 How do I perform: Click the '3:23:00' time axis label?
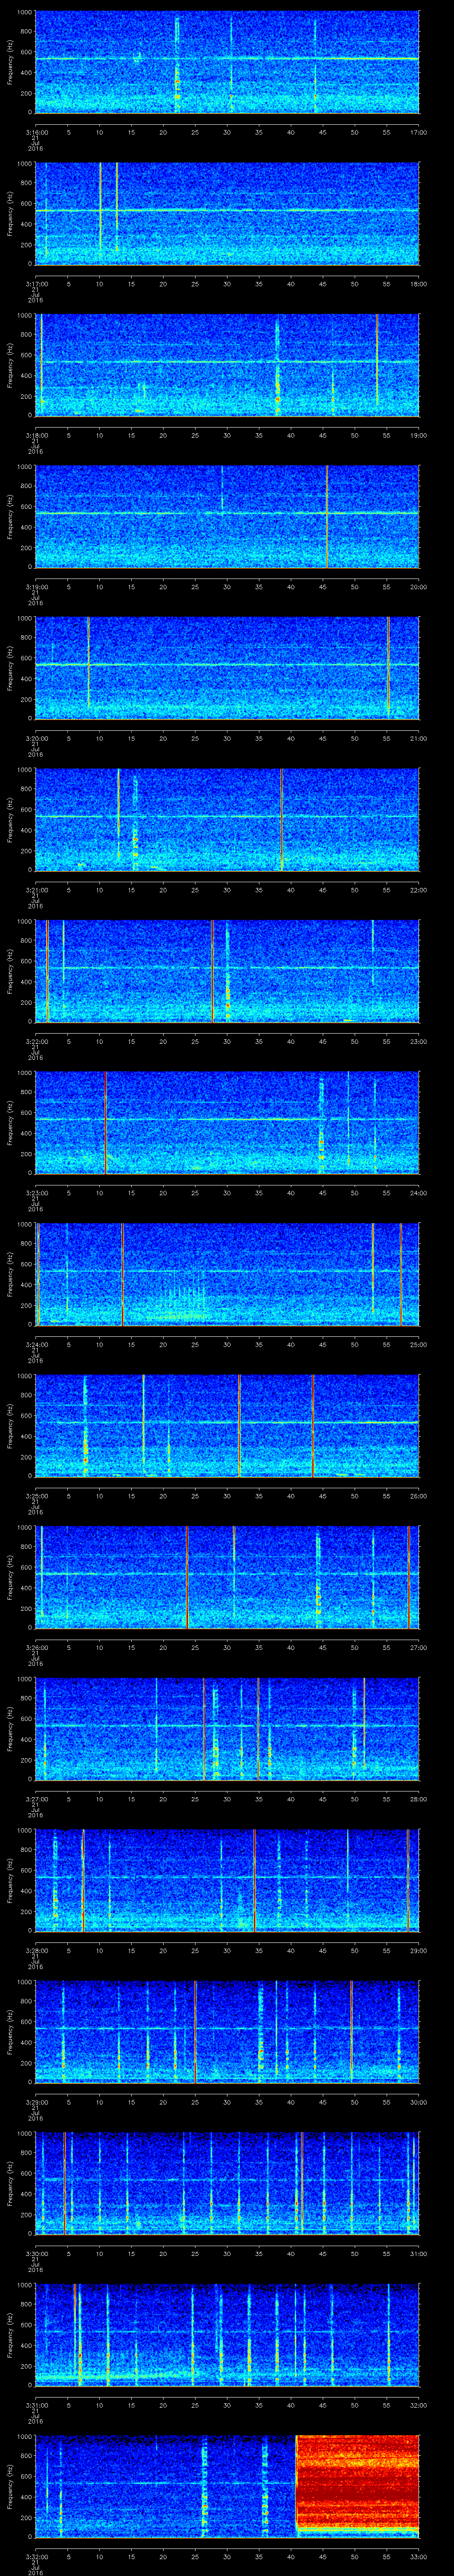point(36,1193)
